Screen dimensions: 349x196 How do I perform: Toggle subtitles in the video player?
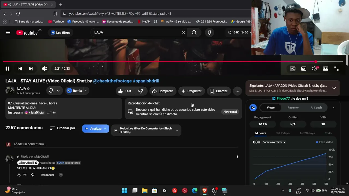(x=304, y=69)
